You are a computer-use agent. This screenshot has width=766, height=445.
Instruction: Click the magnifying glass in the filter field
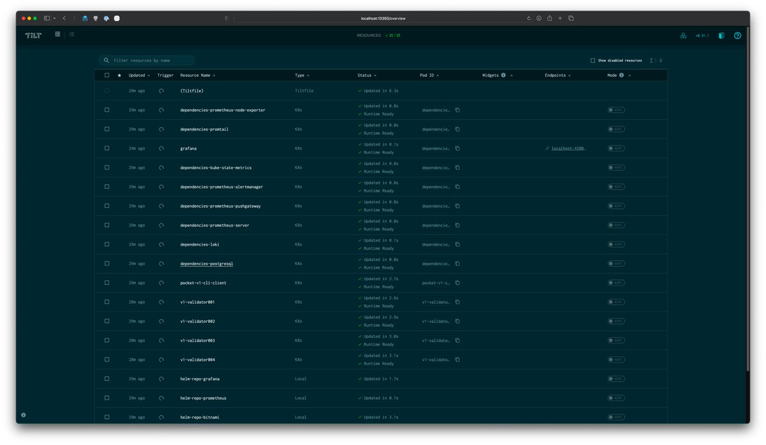coord(106,59)
